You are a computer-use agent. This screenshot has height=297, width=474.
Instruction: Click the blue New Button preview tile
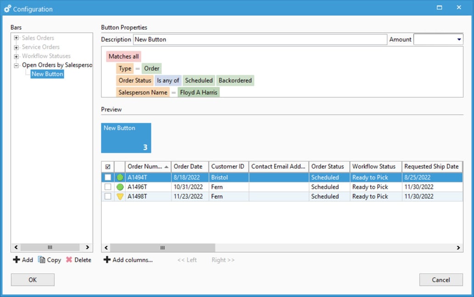[x=126, y=138]
